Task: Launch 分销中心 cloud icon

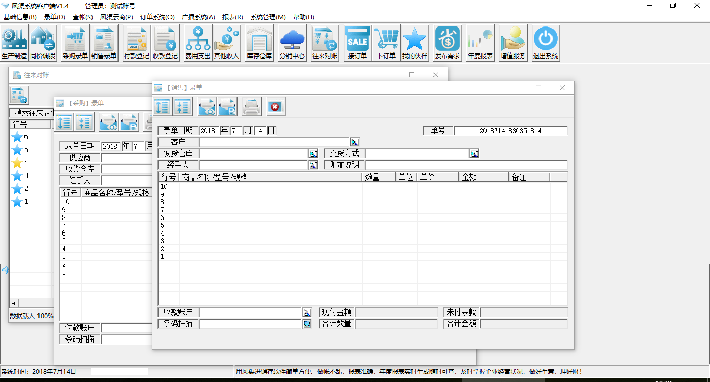Action: [x=292, y=43]
